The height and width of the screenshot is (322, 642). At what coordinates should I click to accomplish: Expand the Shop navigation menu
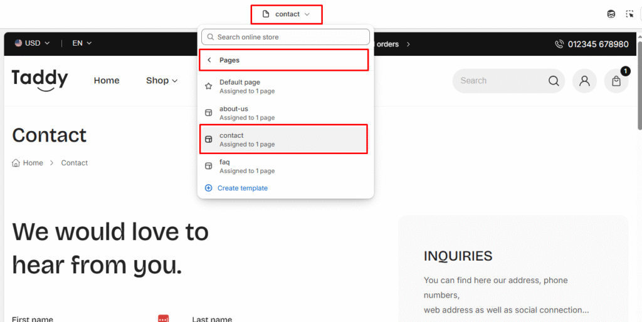162,80
